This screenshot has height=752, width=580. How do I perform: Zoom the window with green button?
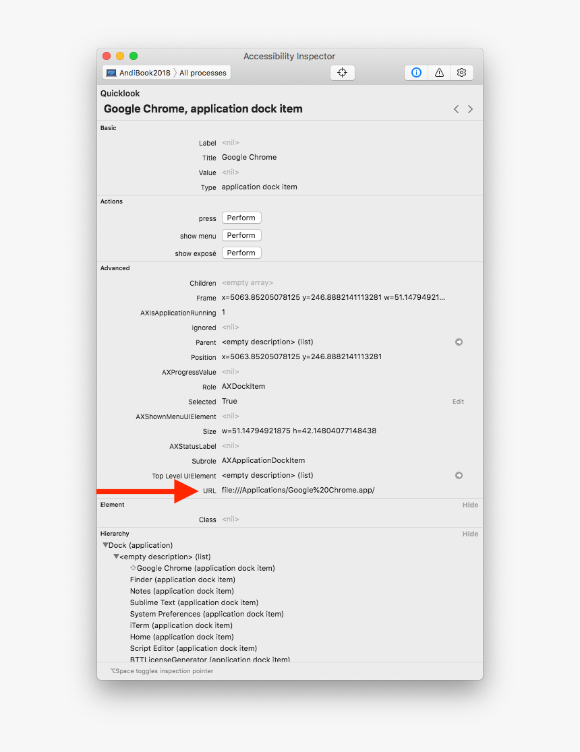tap(134, 56)
